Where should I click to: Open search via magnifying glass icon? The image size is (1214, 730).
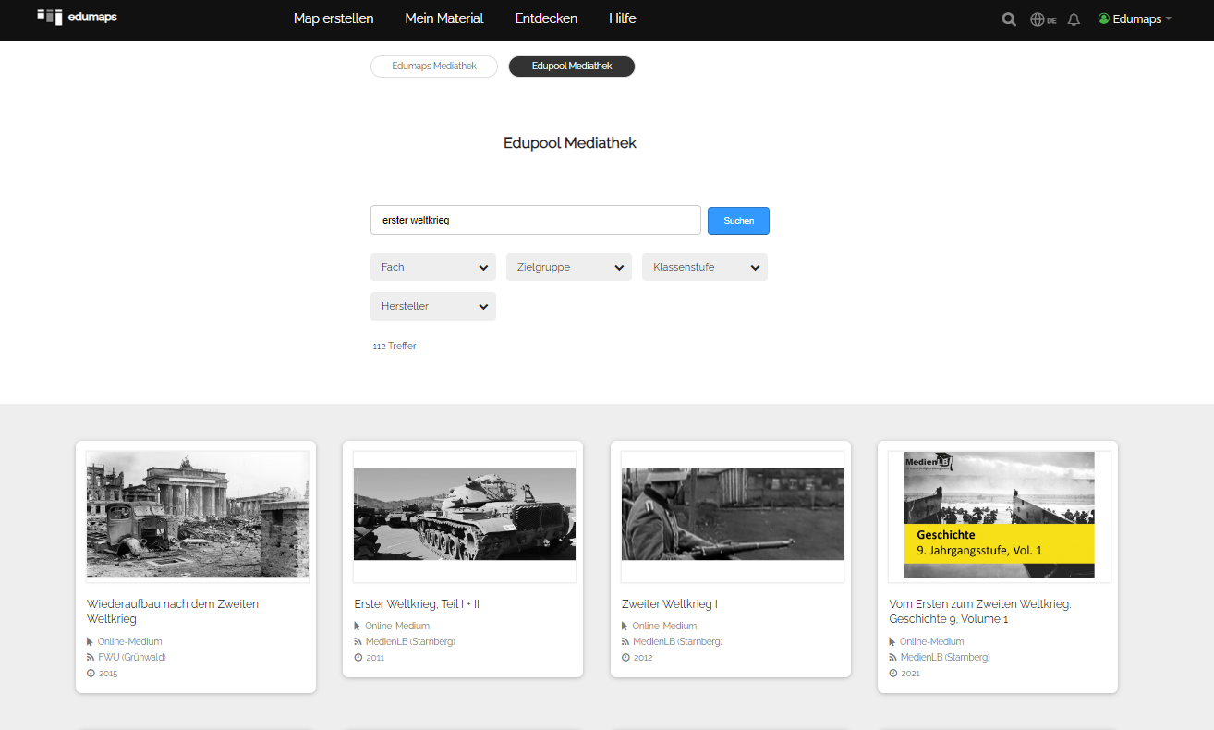click(x=1009, y=19)
